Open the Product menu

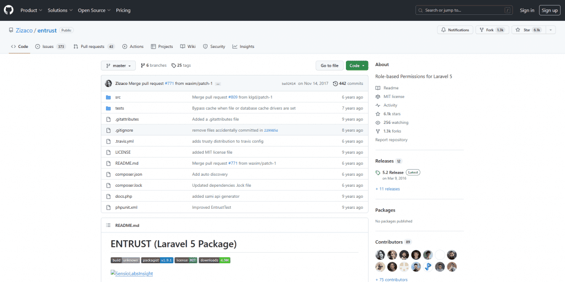click(x=31, y=10)
